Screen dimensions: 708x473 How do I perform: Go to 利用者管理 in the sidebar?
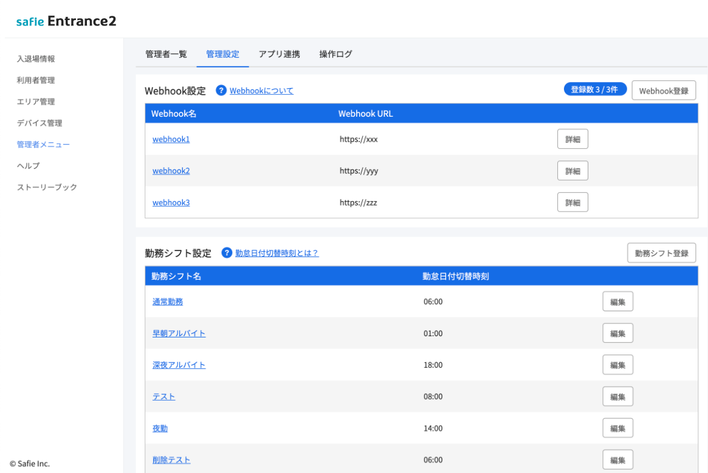point(36,80)
